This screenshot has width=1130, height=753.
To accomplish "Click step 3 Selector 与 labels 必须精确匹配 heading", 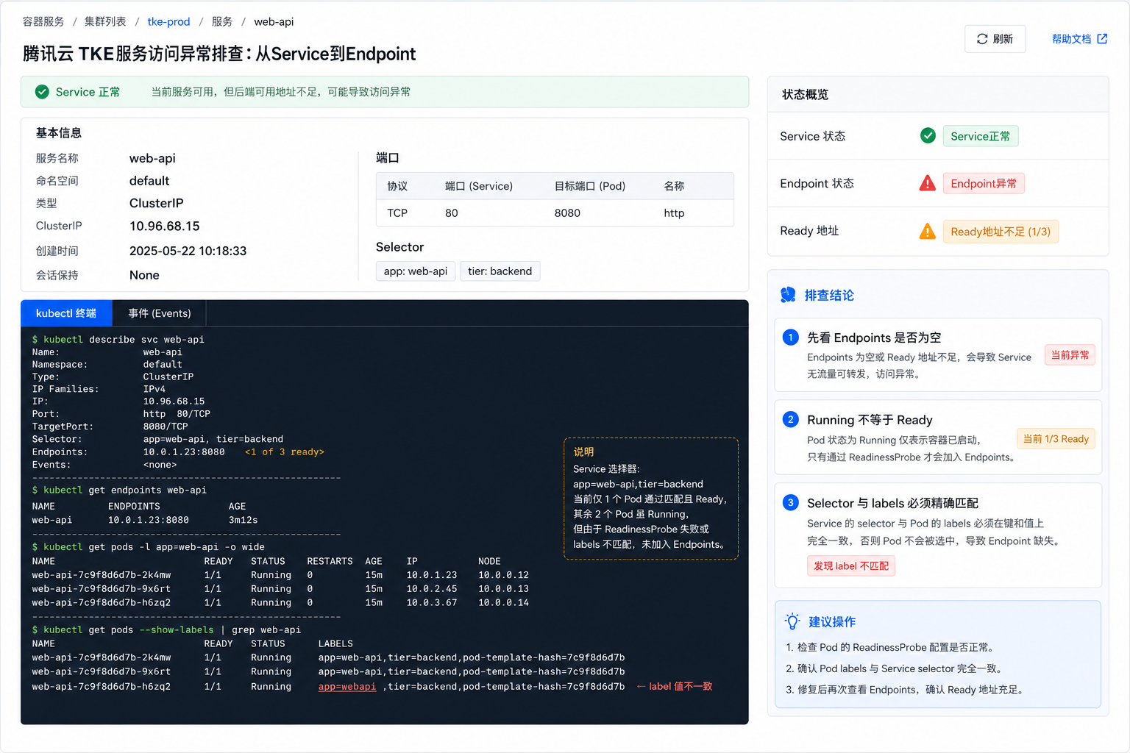I will pos(892,503).
